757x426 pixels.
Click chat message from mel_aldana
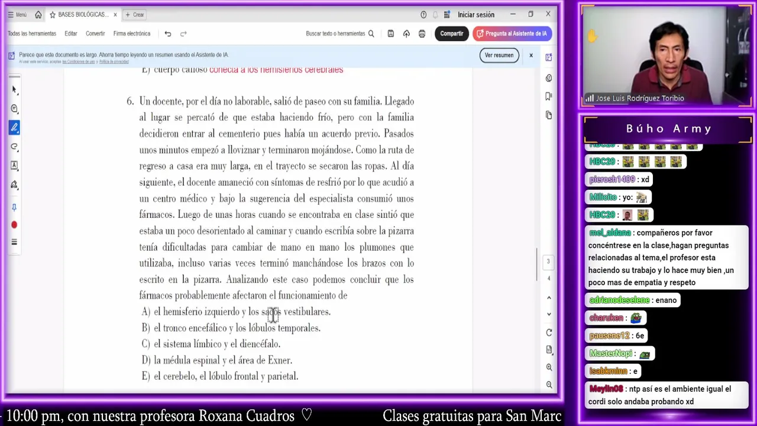coord(666,258)
